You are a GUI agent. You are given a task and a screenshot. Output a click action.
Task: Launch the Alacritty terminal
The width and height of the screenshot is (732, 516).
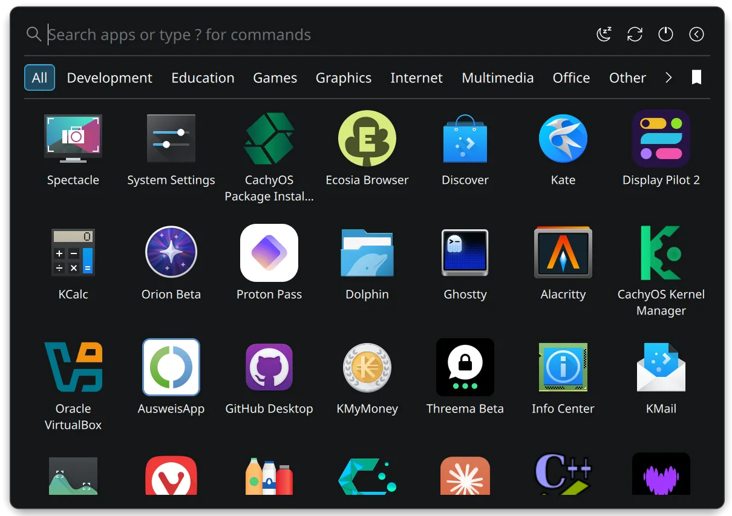click(x=563, y=252)
